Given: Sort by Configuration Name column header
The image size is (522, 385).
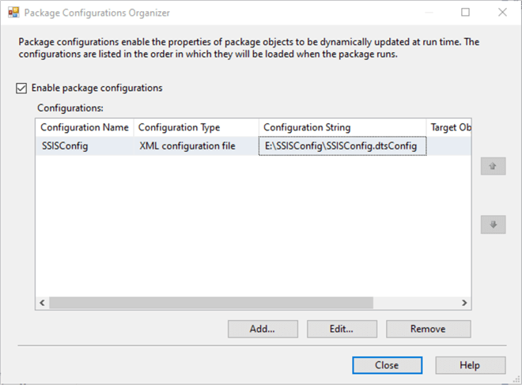Looking at the screenshot, I should click(x=85, y=127).
